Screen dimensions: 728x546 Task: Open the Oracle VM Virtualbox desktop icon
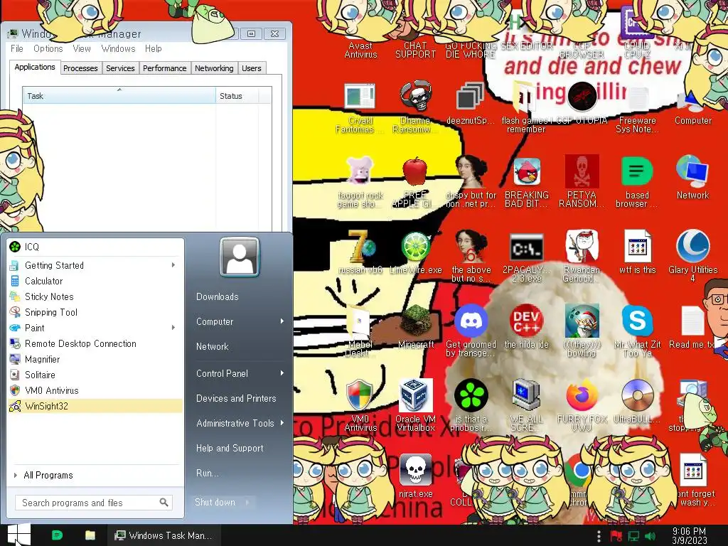415,405
